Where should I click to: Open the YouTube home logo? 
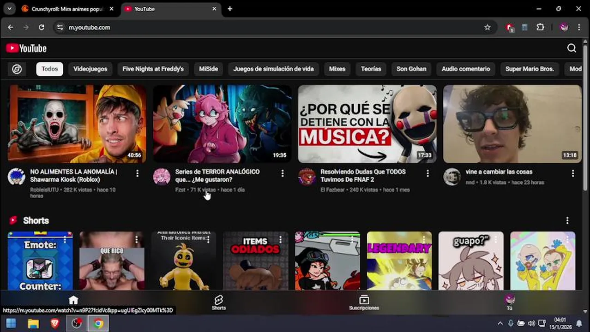[26, 48]
